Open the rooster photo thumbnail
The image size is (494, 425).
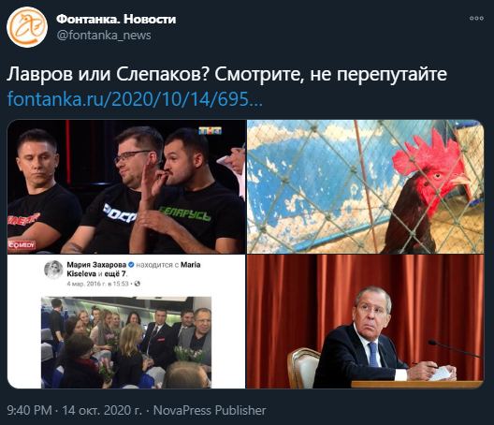[x=366, y=186]
